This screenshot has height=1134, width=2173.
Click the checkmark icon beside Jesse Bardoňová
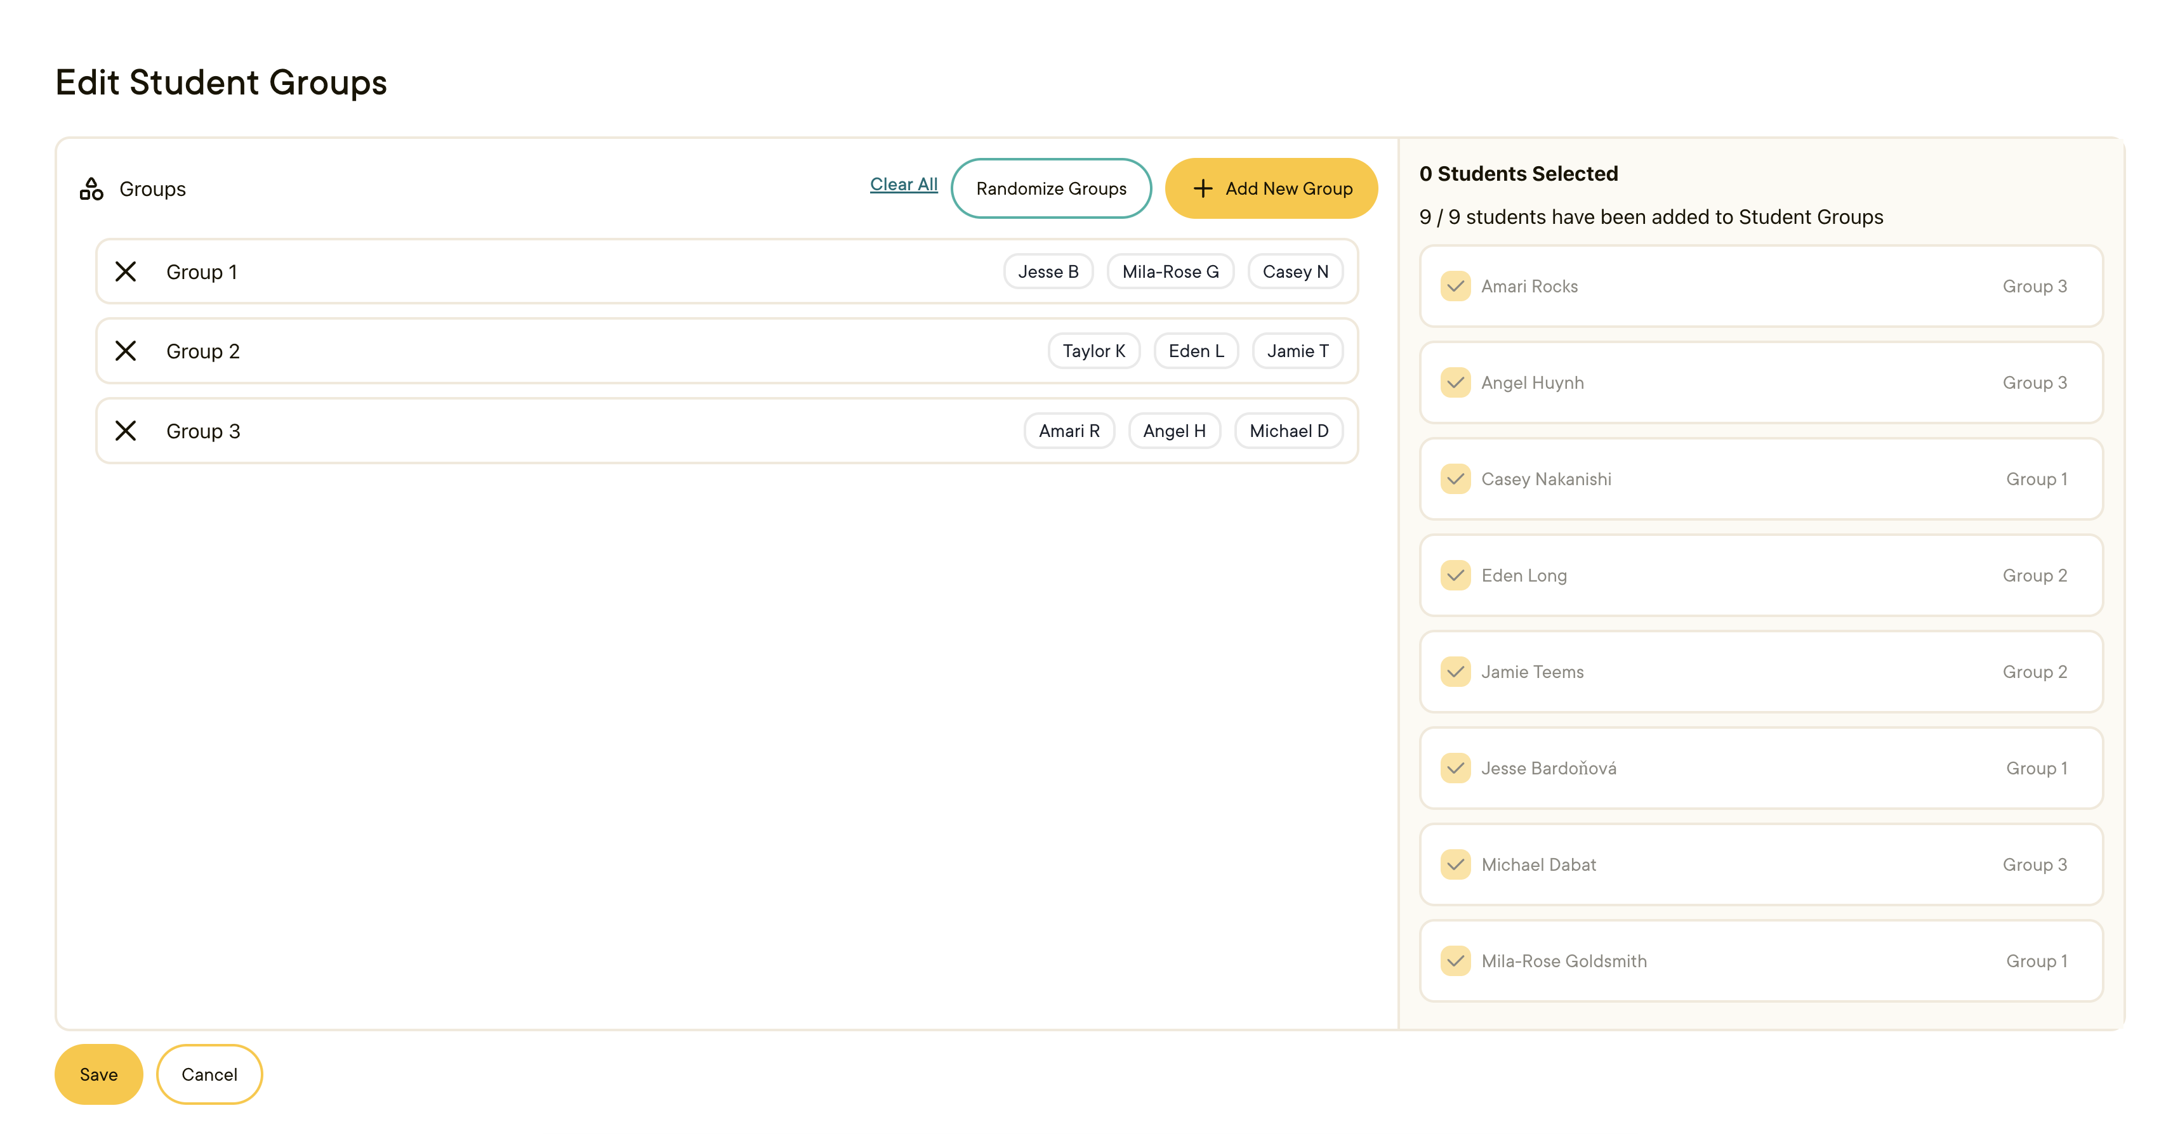(1455, 768)
